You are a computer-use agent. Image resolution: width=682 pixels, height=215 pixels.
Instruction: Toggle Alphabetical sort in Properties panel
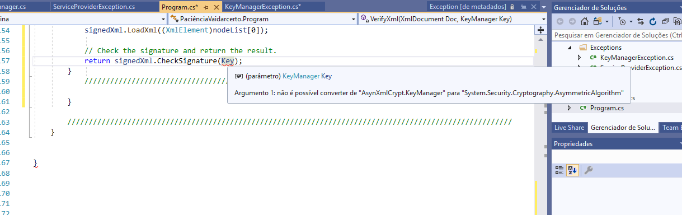(572, 170)
